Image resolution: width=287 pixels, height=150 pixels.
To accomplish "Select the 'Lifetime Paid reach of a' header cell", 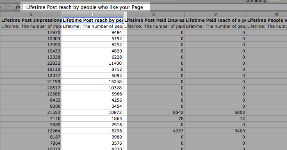I will 215,20.
